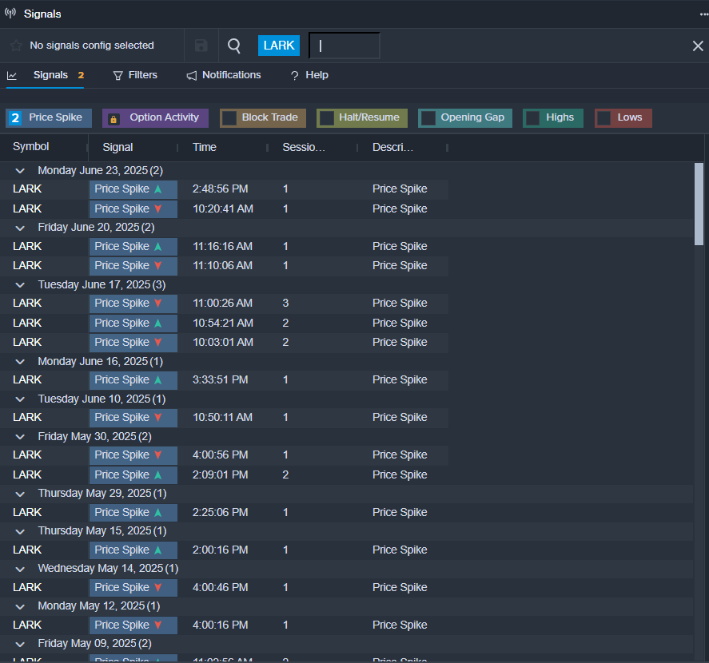Screen dimensions: 709x663
Task: Click the Signals broadcast antenna icon
Action: pyautogui.click(x=10, y=13)
